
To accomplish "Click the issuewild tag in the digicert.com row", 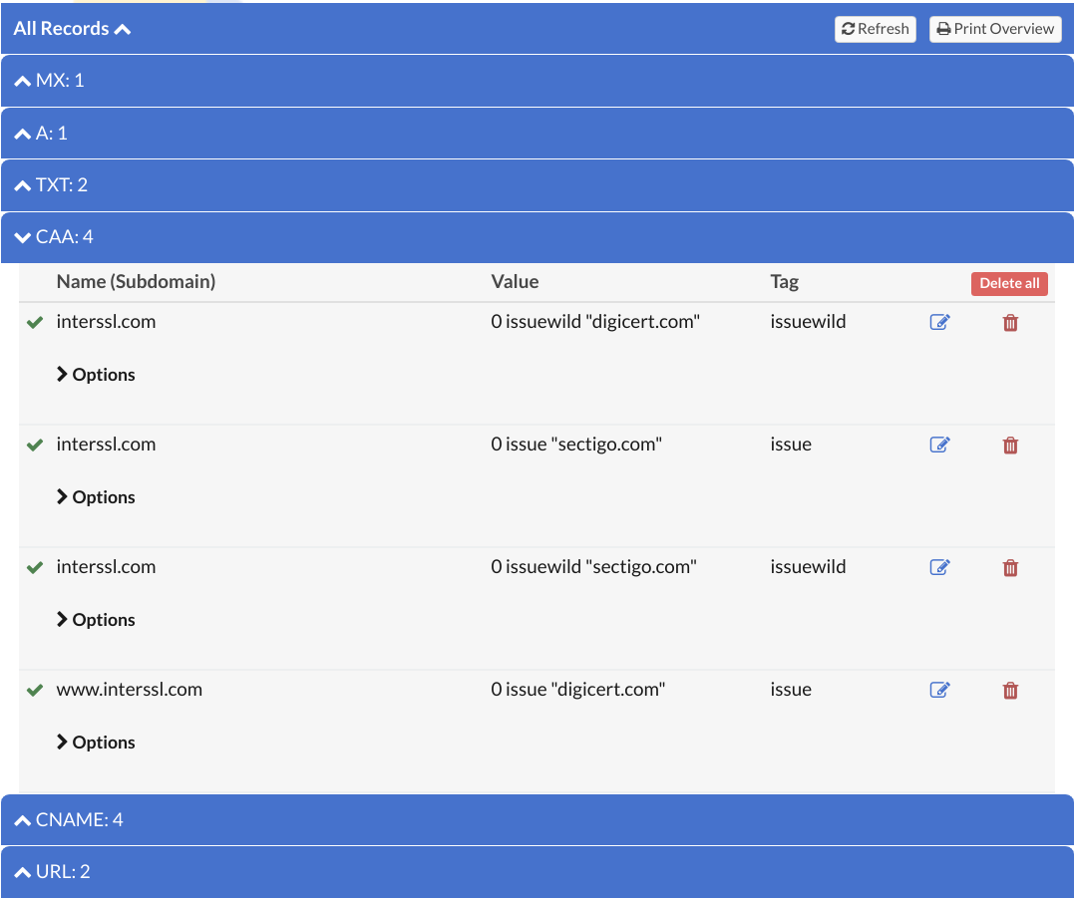I will tap(808, 322).
